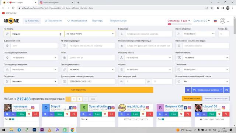Click heart icon on Витрина card
236x133 pixels.
pyautogui.click(x=181, y=114)
